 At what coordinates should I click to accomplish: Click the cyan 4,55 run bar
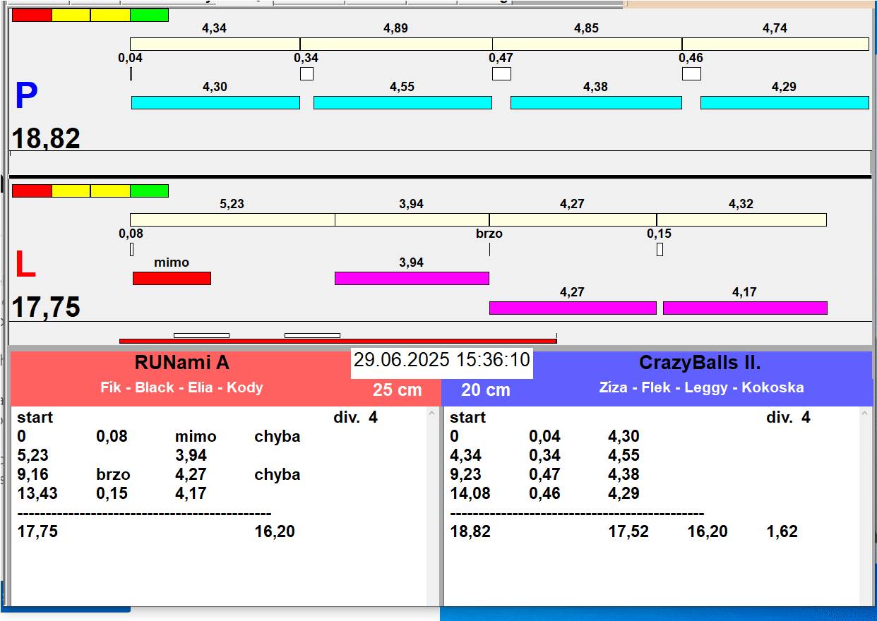tap(402, 103)
